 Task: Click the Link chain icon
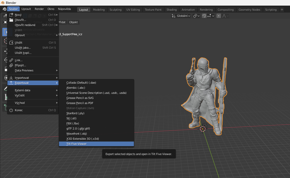coord(11,60)
